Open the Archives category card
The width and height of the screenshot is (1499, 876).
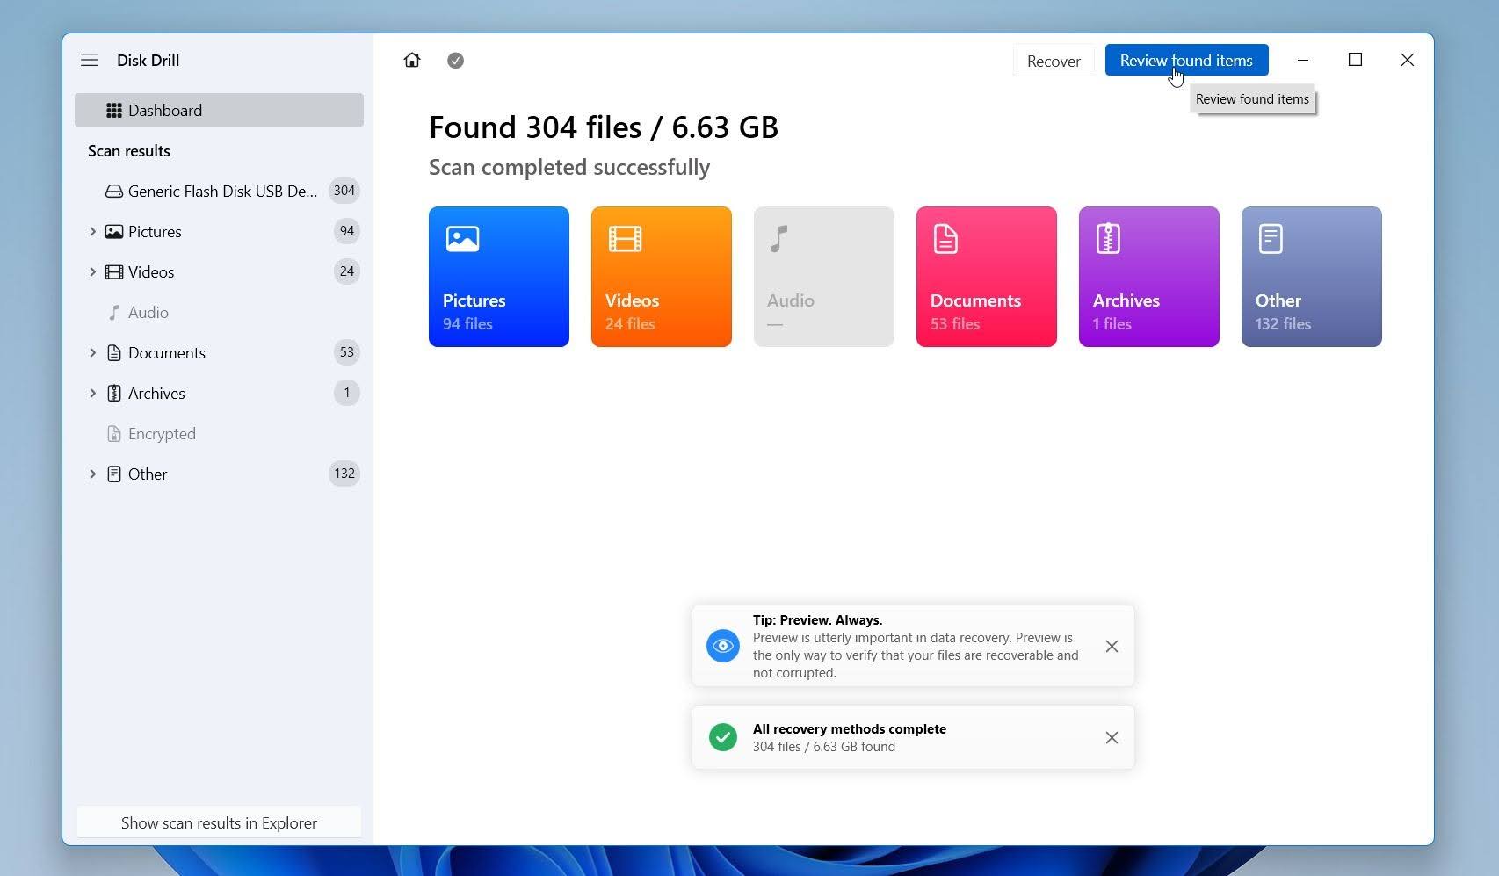1149,277
